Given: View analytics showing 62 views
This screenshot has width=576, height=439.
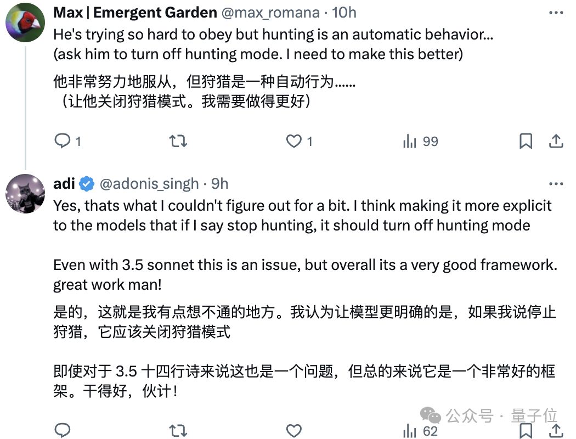Looking at the screenshot, I should click(x=420, y=431).
